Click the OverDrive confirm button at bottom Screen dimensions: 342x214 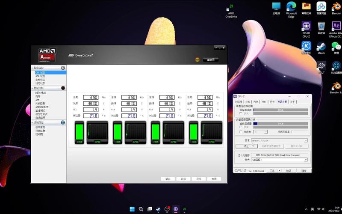(168, 179)
